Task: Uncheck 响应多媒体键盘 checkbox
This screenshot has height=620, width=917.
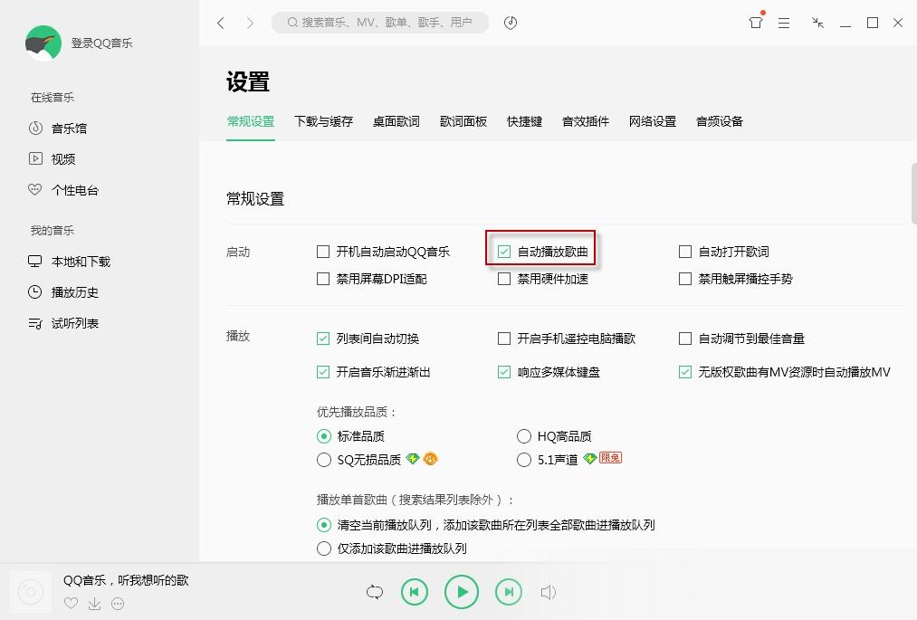Action: 504,372
